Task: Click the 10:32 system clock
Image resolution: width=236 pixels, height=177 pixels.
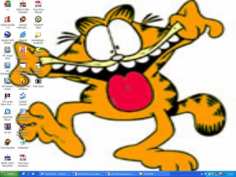Action: click(230, 174)
